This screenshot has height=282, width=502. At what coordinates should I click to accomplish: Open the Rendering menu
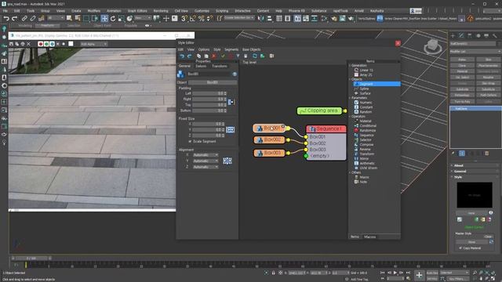coord(161,10)
